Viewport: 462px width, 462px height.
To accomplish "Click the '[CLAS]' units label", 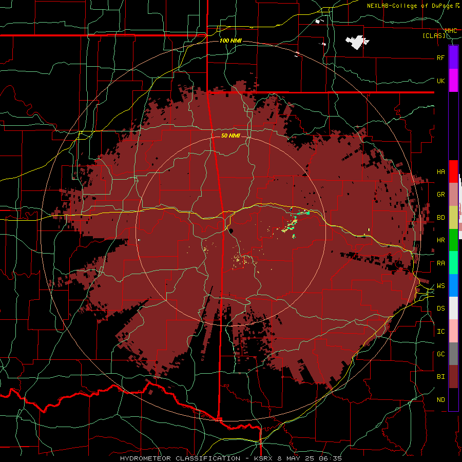I will coord(434,36).
